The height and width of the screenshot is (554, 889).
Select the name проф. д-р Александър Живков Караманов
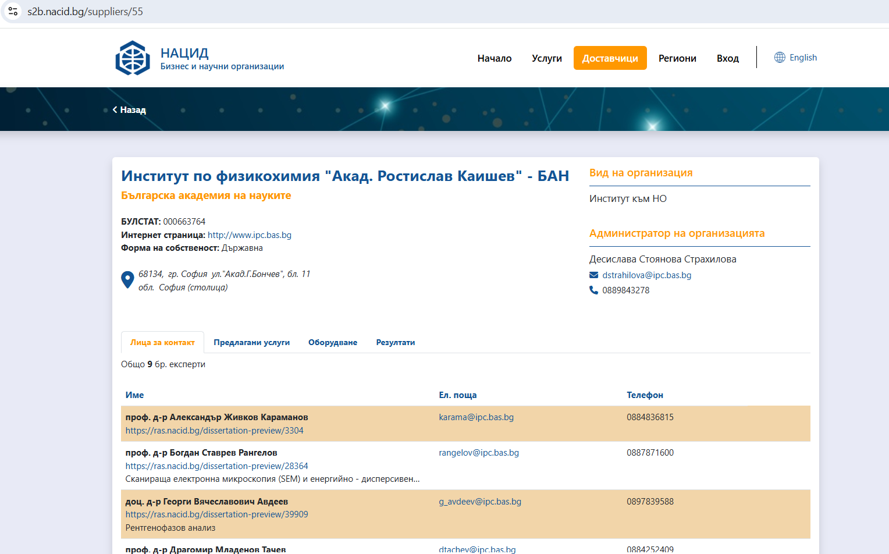point(217,417)
